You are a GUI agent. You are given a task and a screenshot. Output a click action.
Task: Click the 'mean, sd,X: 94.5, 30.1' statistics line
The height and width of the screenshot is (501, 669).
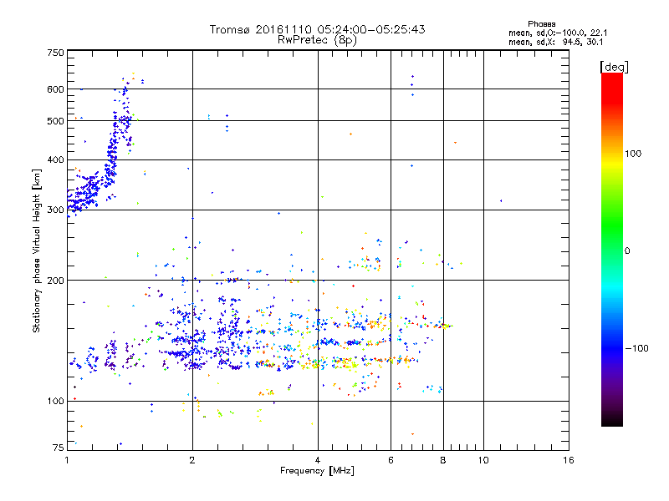click(x=555, y=42)
